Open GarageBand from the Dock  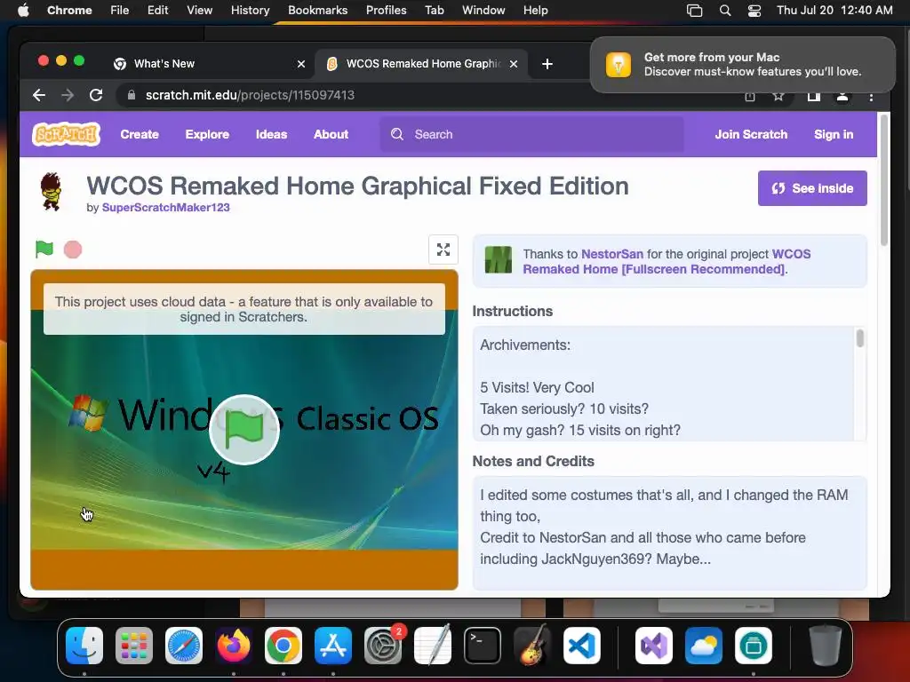[x=532, y=646]
